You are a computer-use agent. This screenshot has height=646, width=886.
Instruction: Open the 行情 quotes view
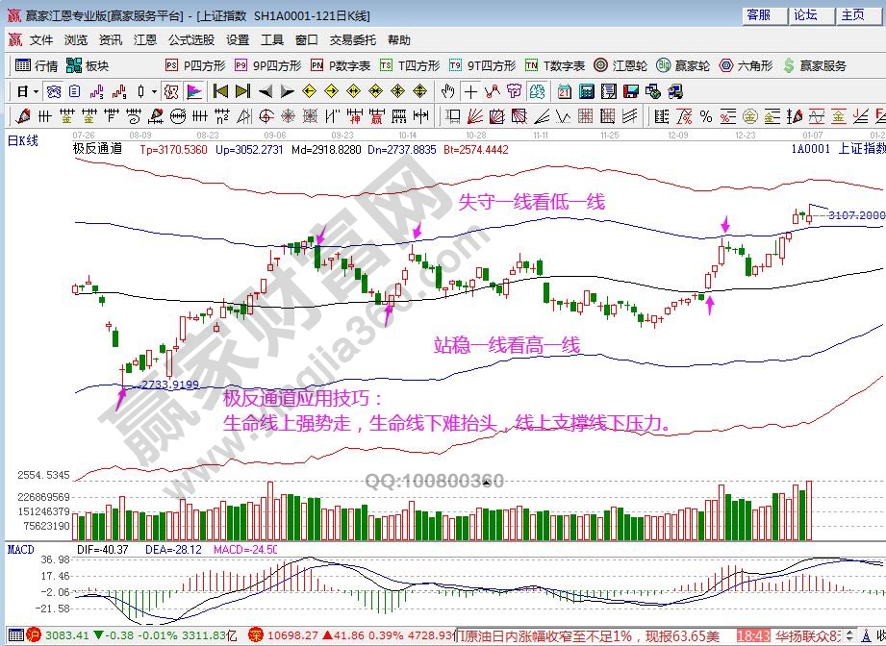point(37,65)
